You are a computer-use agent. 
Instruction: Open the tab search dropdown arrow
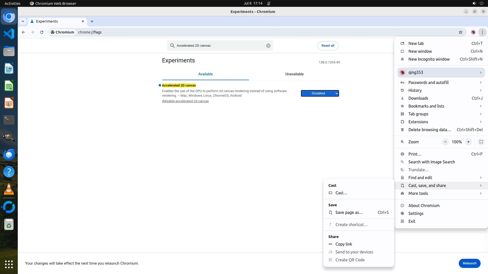pos(23,21)
